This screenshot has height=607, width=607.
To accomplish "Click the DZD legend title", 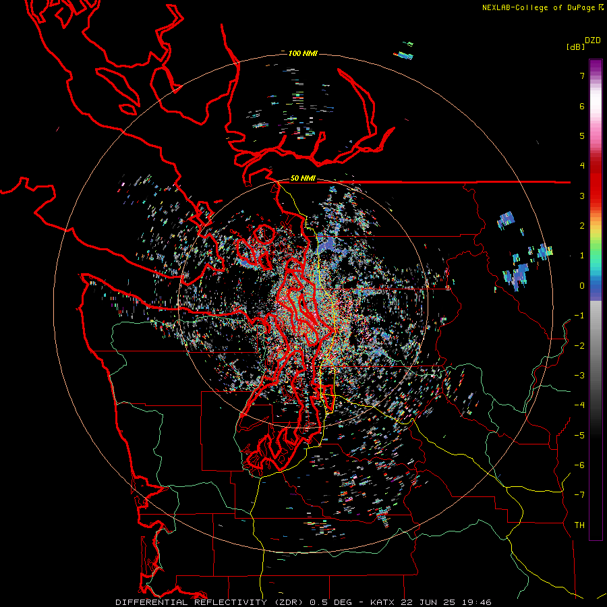I will coord(593,40).
